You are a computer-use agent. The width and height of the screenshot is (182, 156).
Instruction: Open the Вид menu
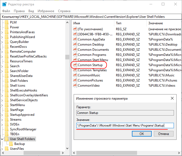[31, 11]
